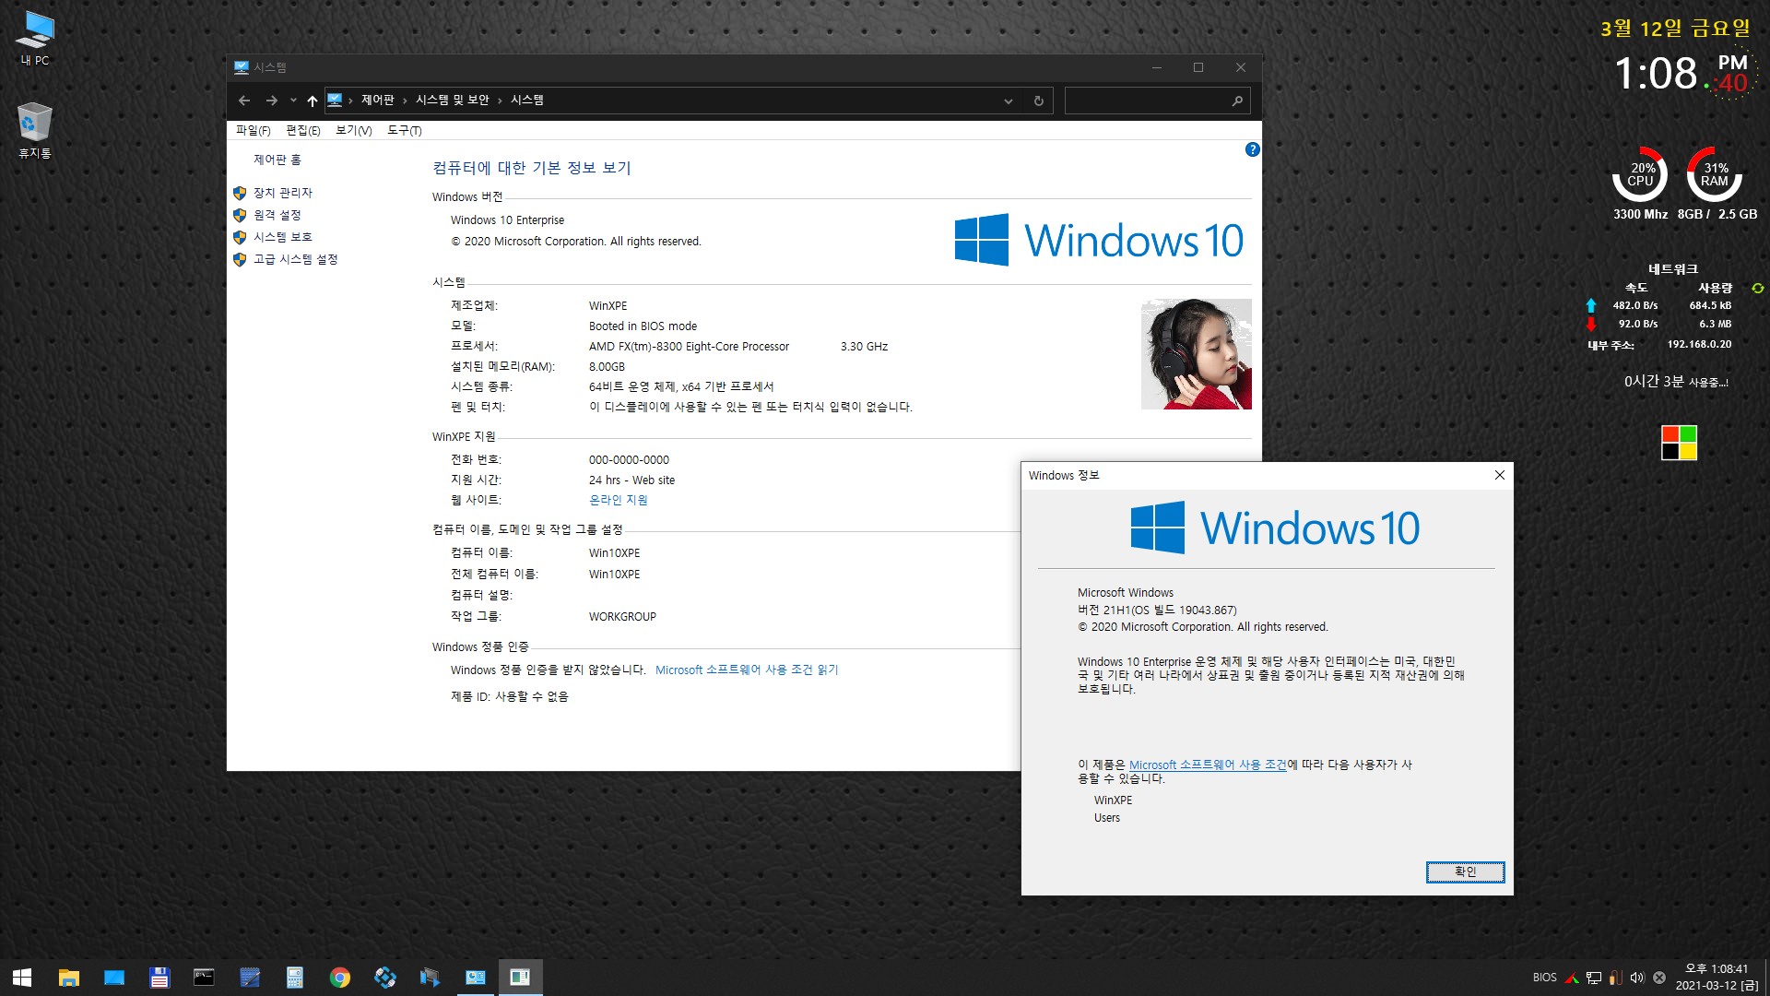Click the OEM logo photo of girl
Image resolution: width=1770 pixels, height=996 pixels.
pos(1197,354)
